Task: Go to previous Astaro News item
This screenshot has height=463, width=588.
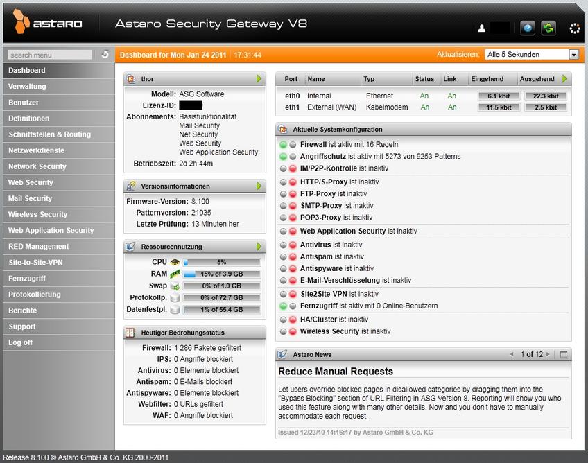Action: [x=512, y=354]
